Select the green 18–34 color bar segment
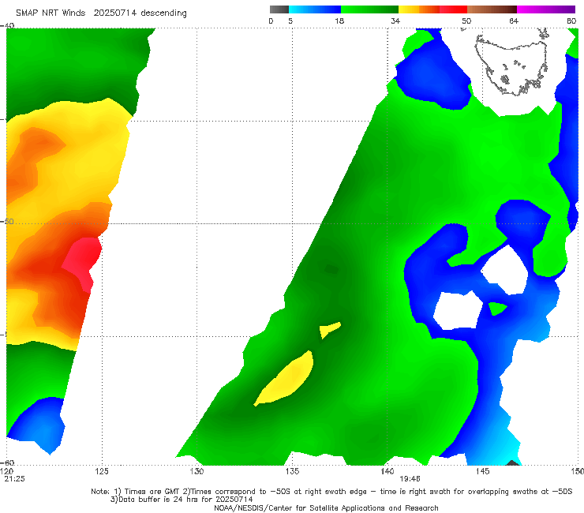This screenshot has width=584, height=513. point(370,9)
